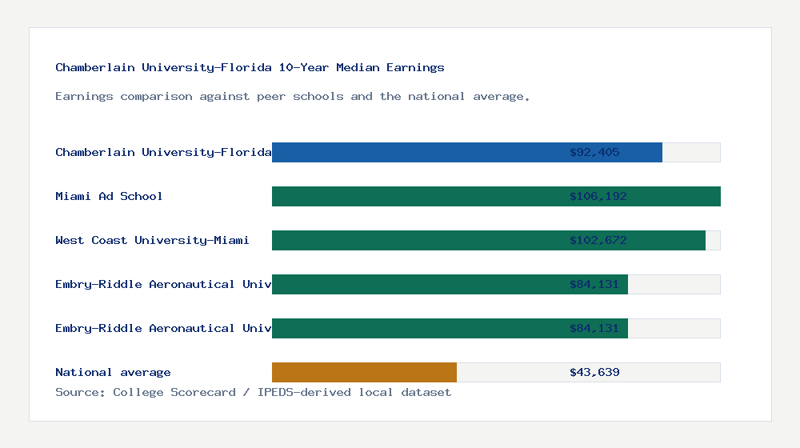Click the $106,192 value label
This screenshot has height=448, width=800.
click(x=598, y=196)
